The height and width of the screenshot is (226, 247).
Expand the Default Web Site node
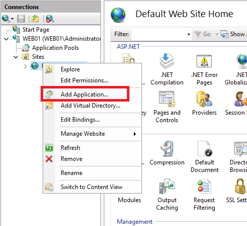click(25, 66)
